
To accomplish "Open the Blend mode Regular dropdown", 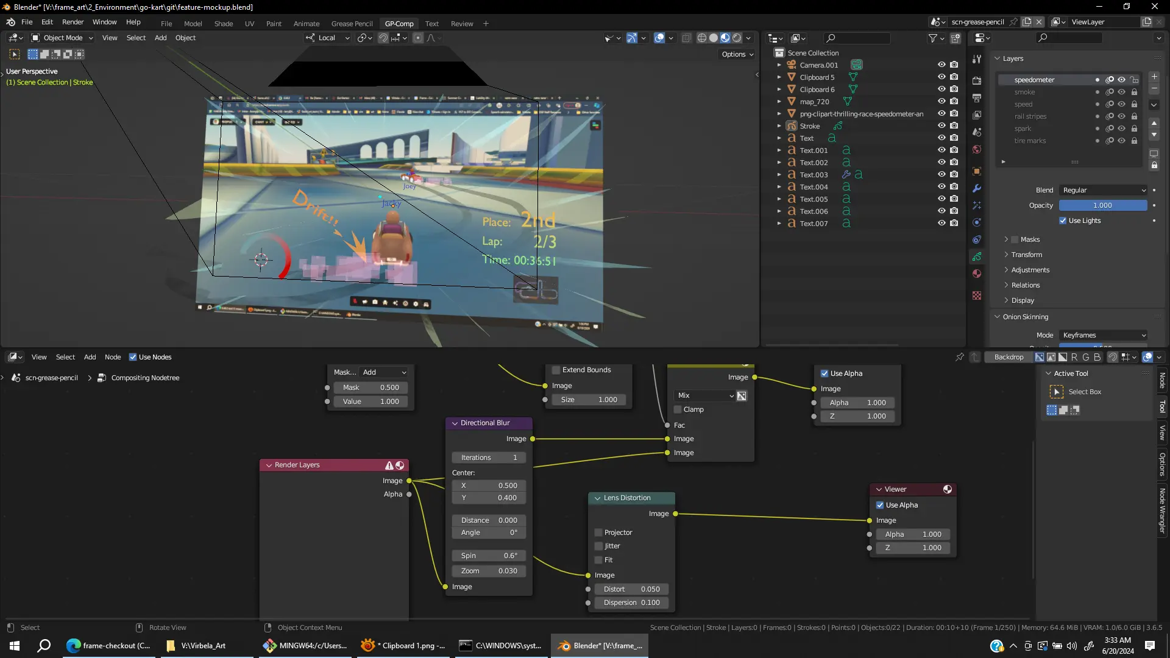I will pyautogui.click(x=1104, y=190).
